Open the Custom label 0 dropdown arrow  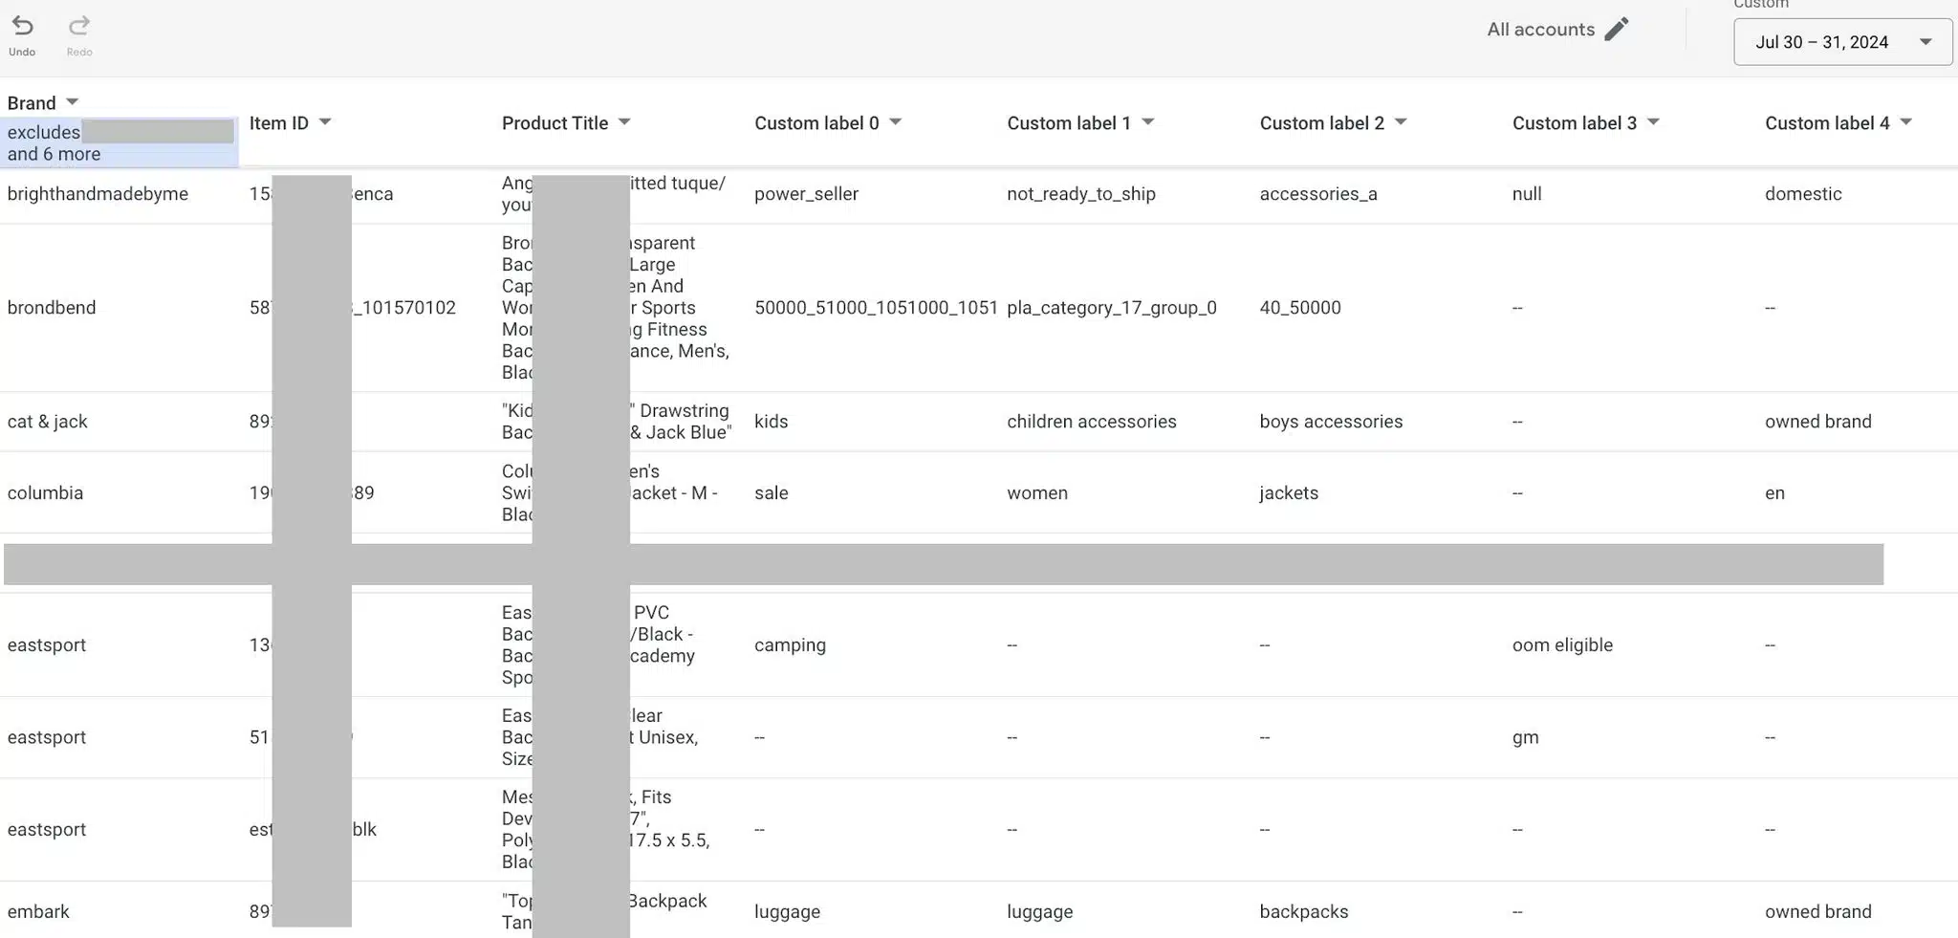(x=896, y=122)
